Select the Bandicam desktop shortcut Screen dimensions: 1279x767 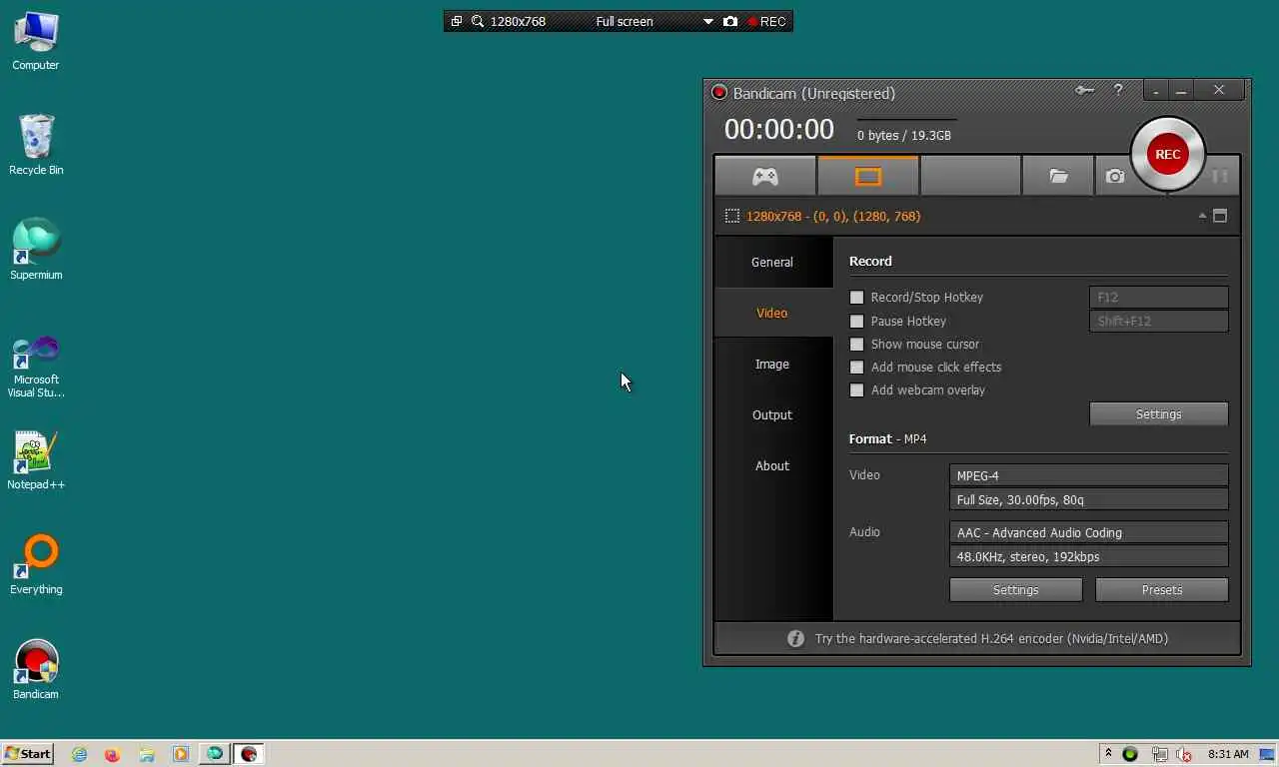click(x=36, y=669)
